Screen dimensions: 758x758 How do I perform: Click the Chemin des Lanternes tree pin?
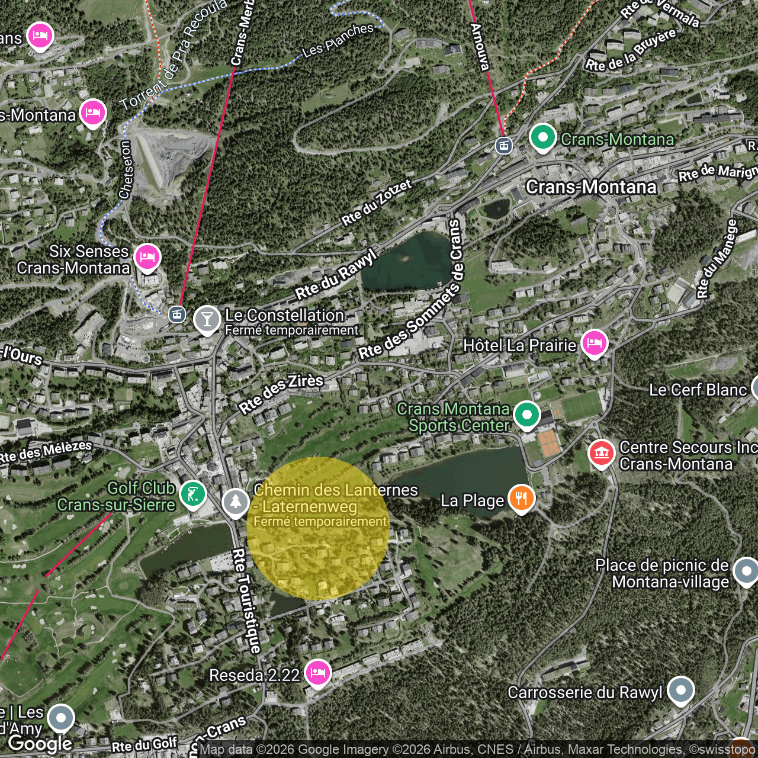(235, 503)
